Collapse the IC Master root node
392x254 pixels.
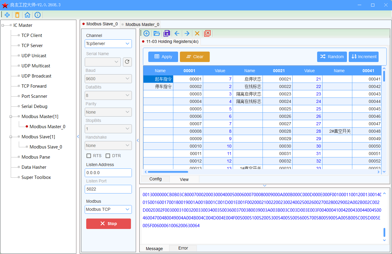tap(3, 25)
